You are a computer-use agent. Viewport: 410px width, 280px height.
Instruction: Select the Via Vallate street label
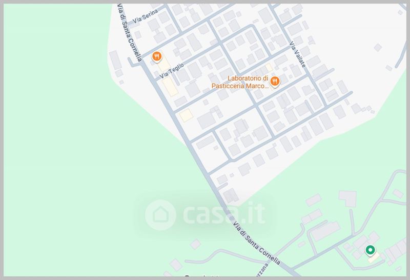(x=297, y=54)
